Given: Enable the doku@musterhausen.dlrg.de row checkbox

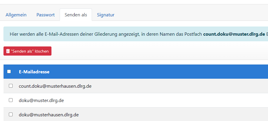Looking at the screenshot, I should click(x=11, y=115).
